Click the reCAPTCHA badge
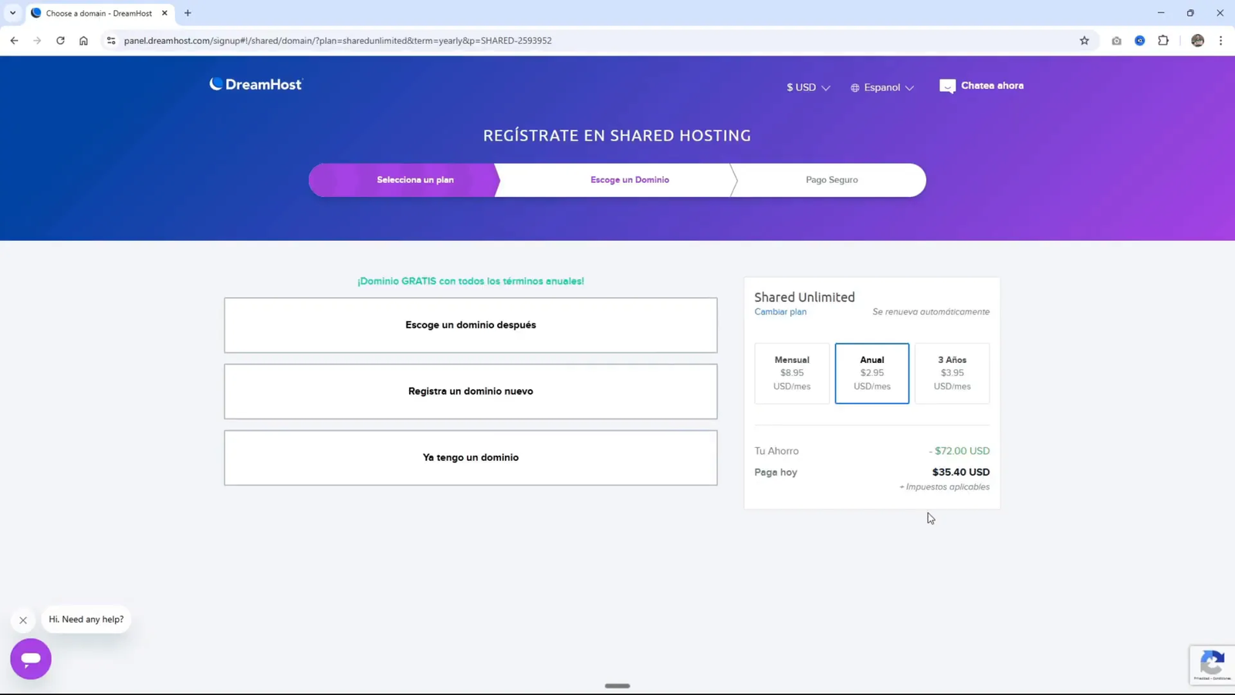This screenshot has width=1235, height=695. pos(1212,664)
